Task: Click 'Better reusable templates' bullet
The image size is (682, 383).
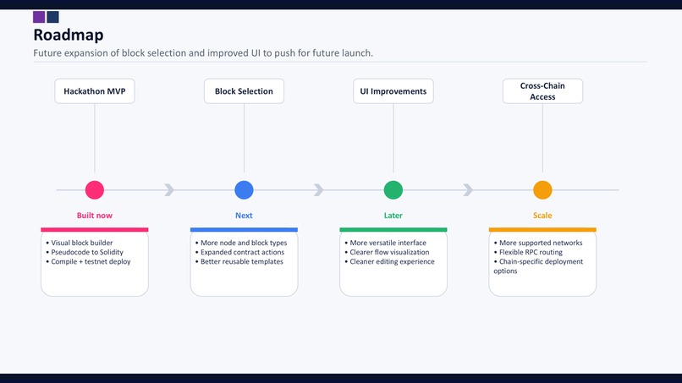Action: pyautogui.click(x=239, y=261)
